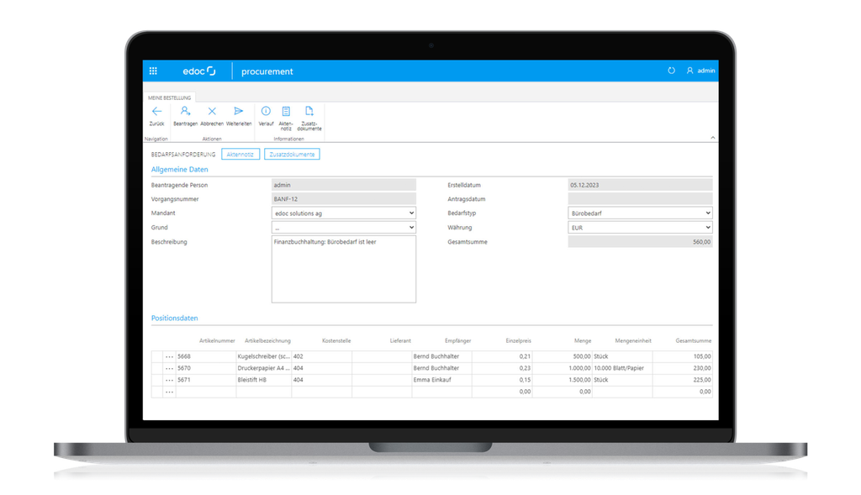The width and height of the screenshot is (861, 495).
Task: Open the Mandant dropdown
Action: (x=344, y=213)
